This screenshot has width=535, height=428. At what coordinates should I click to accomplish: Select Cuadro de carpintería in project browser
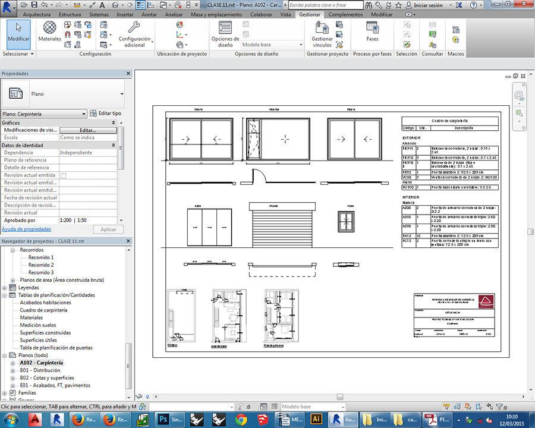click(43, 310)
